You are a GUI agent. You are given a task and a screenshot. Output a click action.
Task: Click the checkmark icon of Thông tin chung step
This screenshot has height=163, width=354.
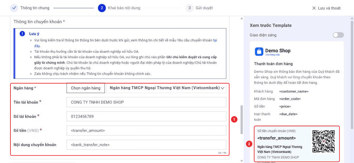(x=14, y=8)
